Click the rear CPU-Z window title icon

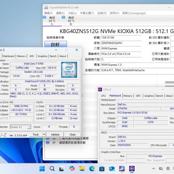pyautogui.click(x=100, y=89)
